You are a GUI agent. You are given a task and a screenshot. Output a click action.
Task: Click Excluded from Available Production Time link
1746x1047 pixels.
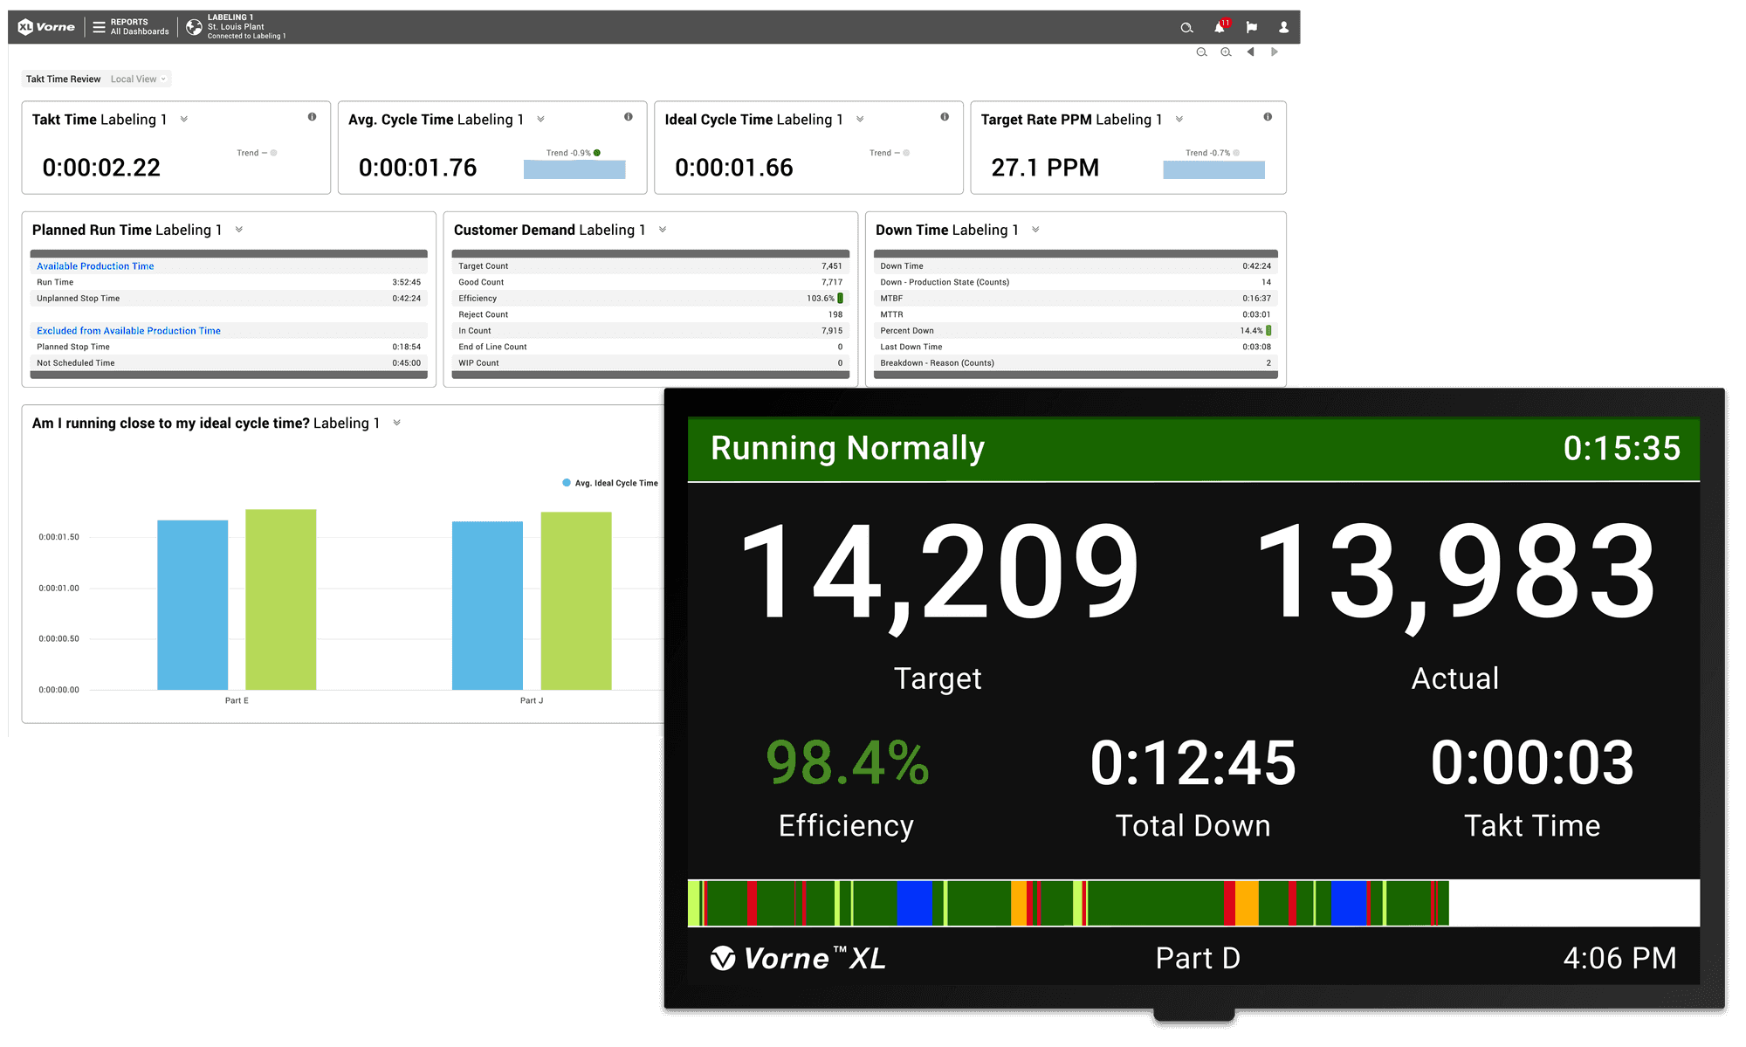(x=128, y=331)
